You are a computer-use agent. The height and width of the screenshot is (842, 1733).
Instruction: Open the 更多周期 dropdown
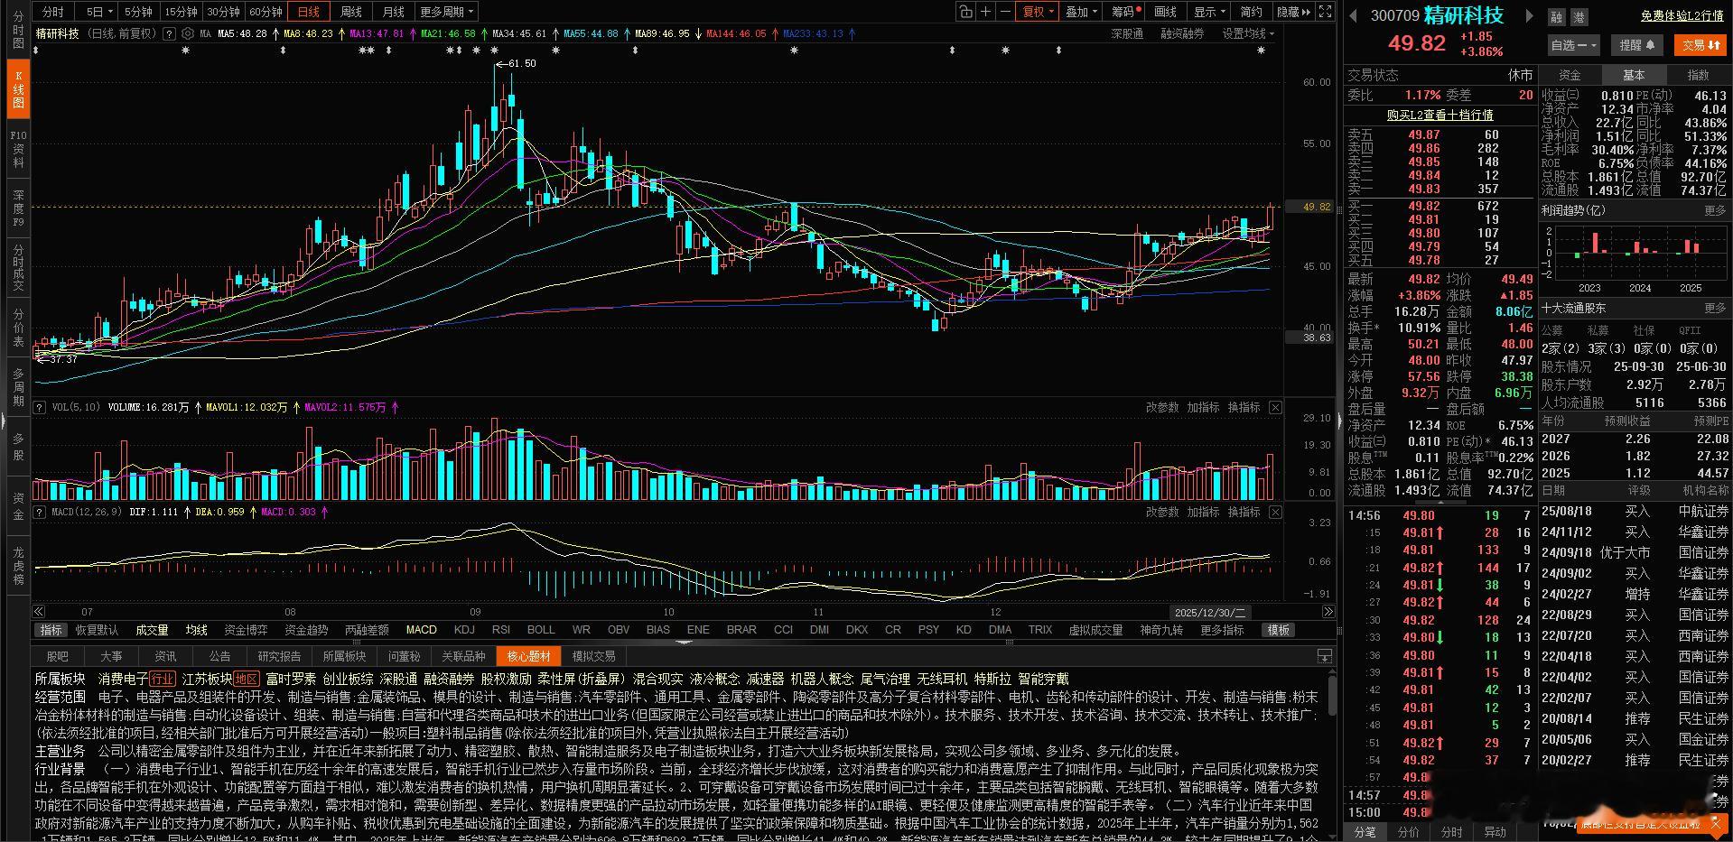446,12
